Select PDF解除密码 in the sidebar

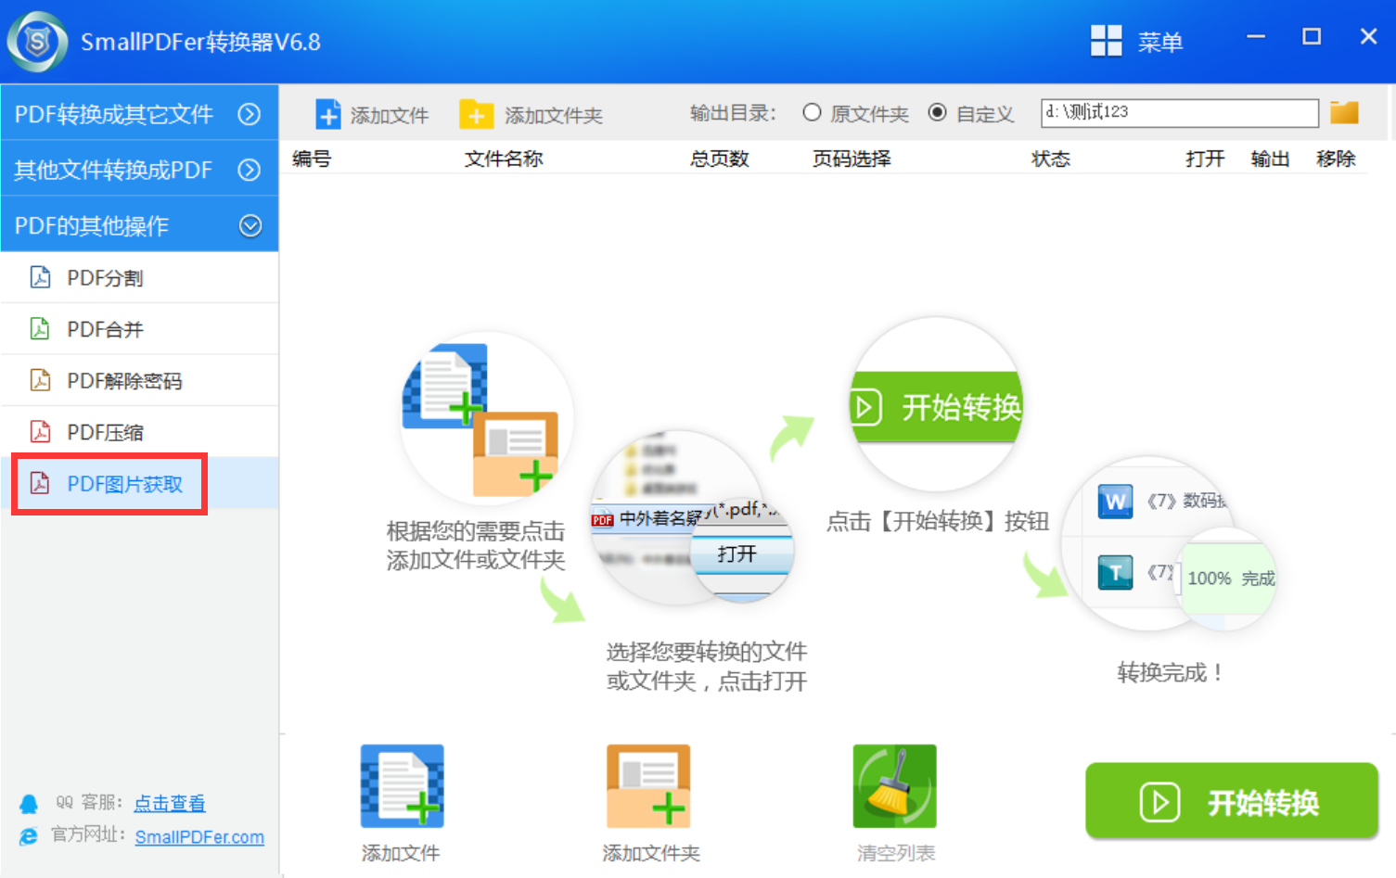[x=139, y=380]
